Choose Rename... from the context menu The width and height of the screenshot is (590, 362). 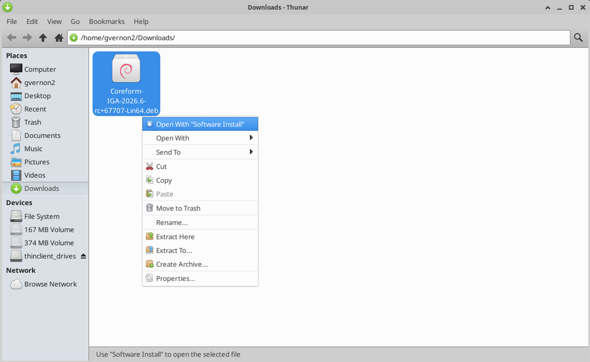pos(200,223)
